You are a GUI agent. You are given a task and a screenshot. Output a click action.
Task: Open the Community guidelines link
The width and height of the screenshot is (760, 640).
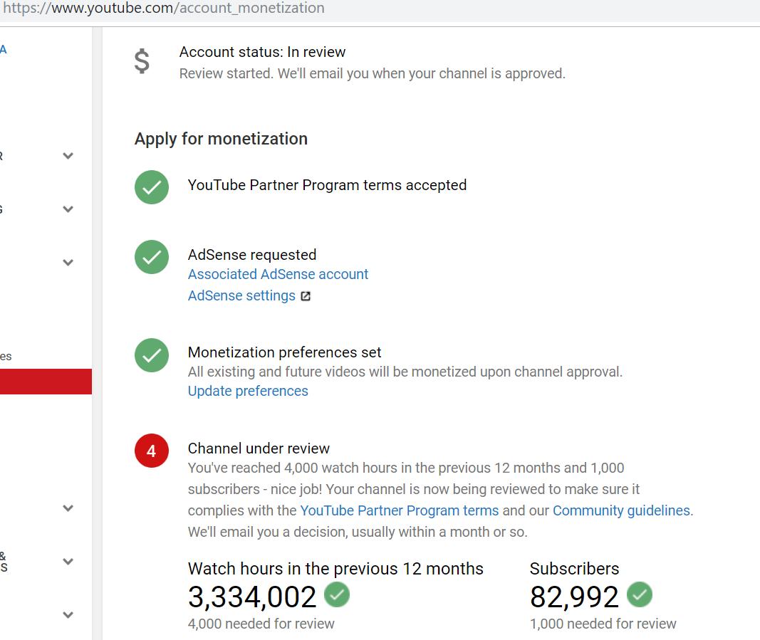(621, 510)
